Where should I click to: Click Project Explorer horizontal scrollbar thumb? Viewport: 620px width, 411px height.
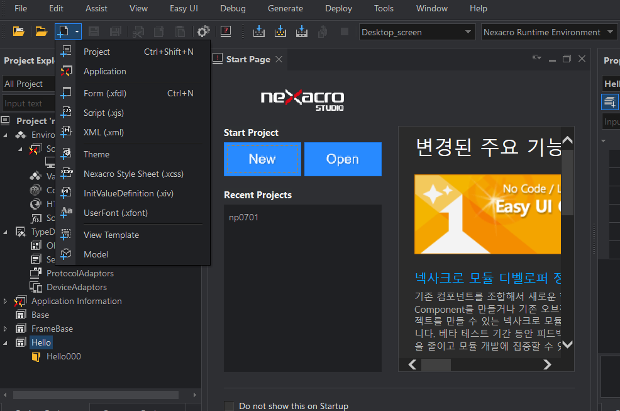click(96, 395)
